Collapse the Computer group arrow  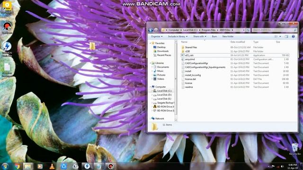(x=151, y=87)
